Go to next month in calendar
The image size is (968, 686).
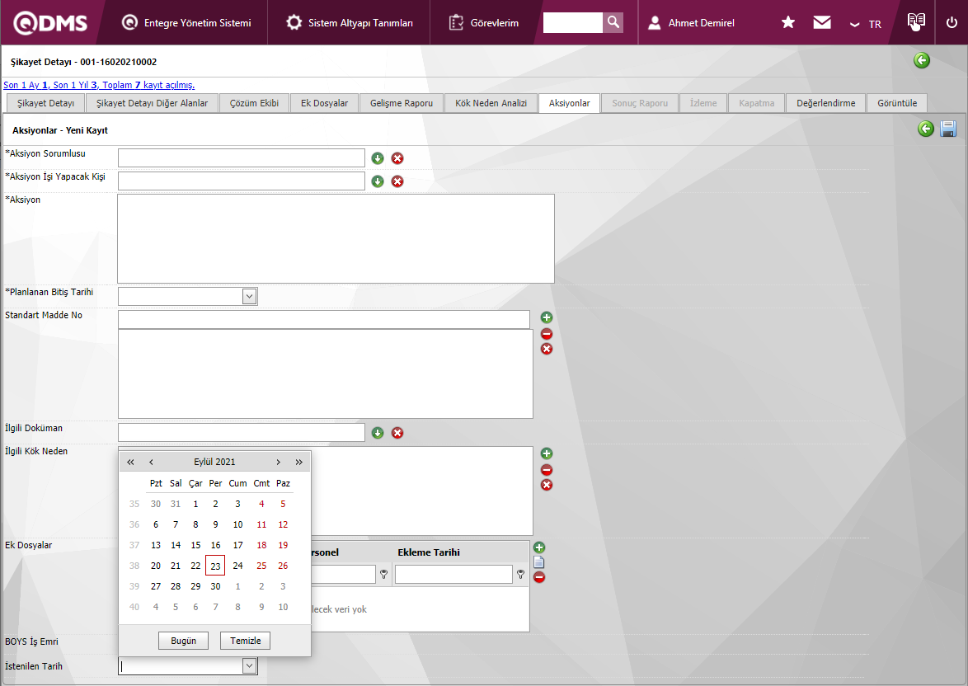279,463
